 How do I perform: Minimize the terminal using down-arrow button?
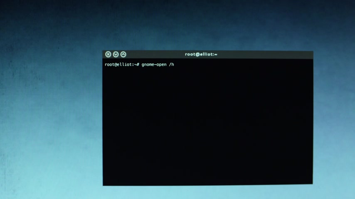click(x=116, y=54)
